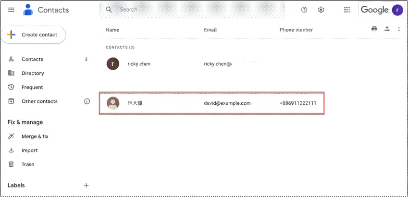Screen dimensions: 408x197
Task: Click the Email column header
Action: tap(210, 30)
